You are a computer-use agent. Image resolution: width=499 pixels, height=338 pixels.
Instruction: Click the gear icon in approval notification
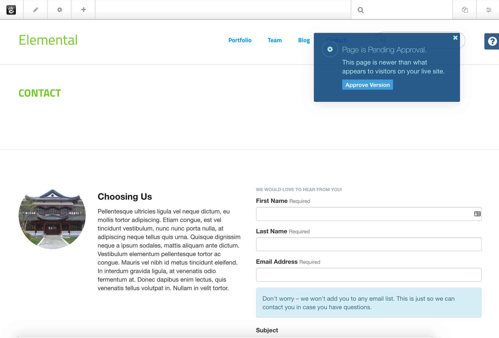[x=330, y=49]
